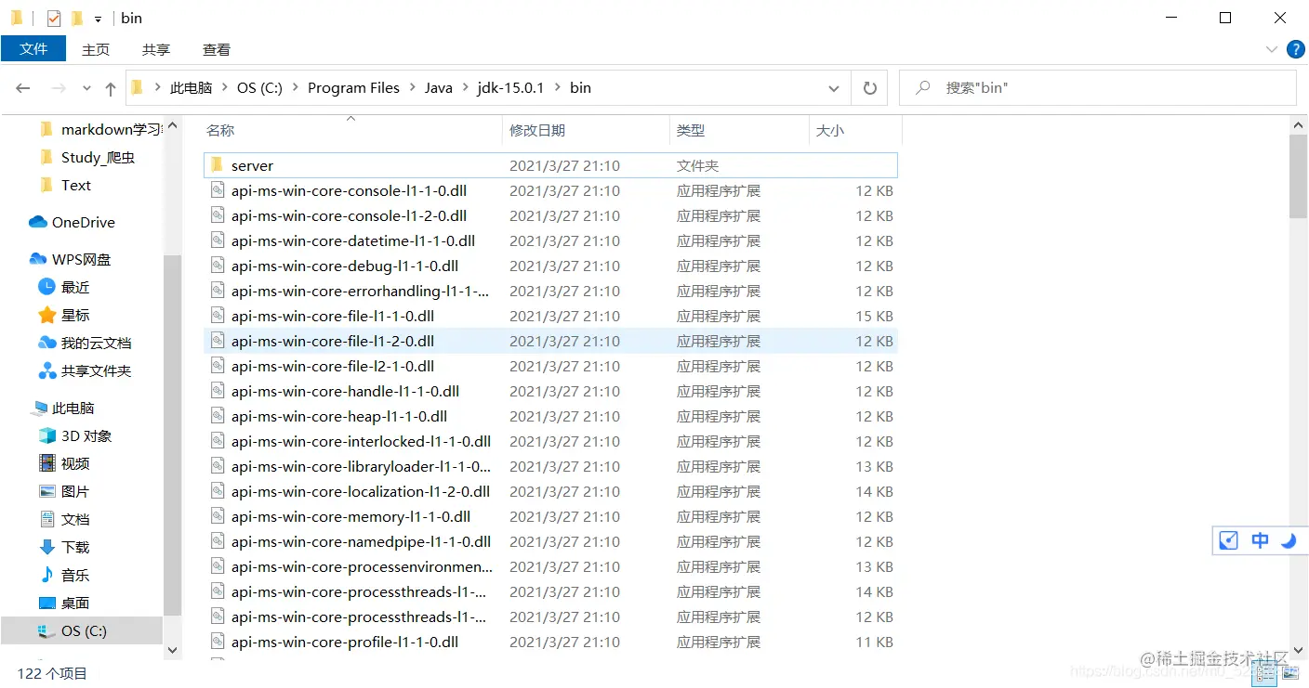
Task: Select api-ms-win-core-namedpipe-l1-1-0.dll file name
Action: coord(361,541)
